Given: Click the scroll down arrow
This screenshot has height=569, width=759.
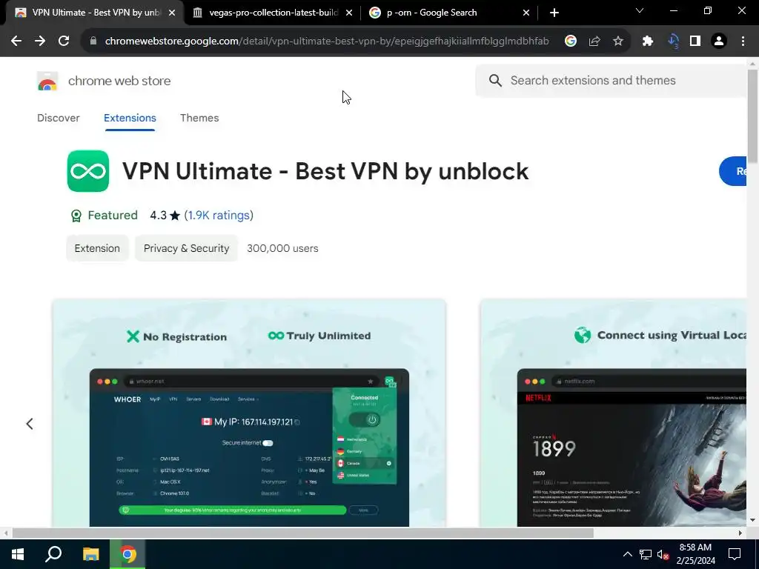Looking at the screenshot, I should (752, 520).
